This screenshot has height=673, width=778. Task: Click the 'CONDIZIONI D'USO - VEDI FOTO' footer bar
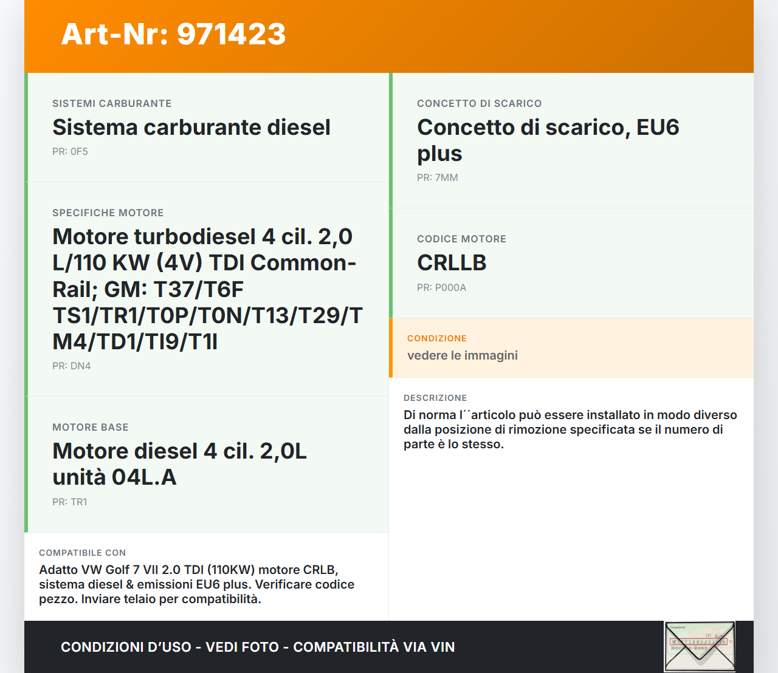pyautogui.click(x=257, y=647)
